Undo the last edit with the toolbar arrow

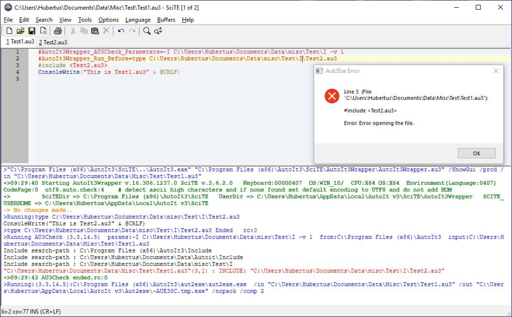[121, 31]
